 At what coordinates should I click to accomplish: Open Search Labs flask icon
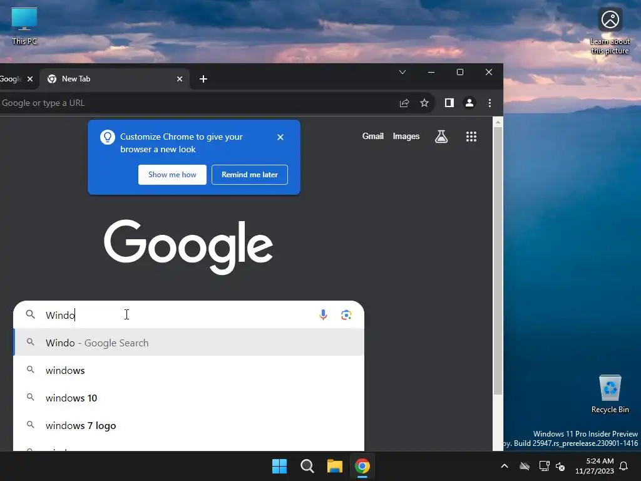[441, 136]
